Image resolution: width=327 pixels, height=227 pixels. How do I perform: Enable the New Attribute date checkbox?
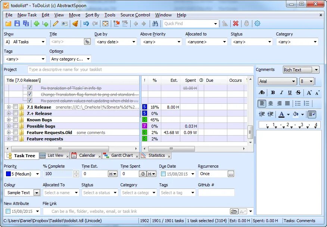click(8, 211)
